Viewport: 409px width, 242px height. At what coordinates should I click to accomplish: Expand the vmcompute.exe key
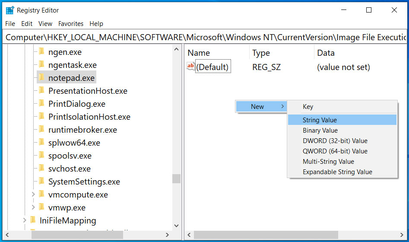pyautogui.click(x=33, y=194)
